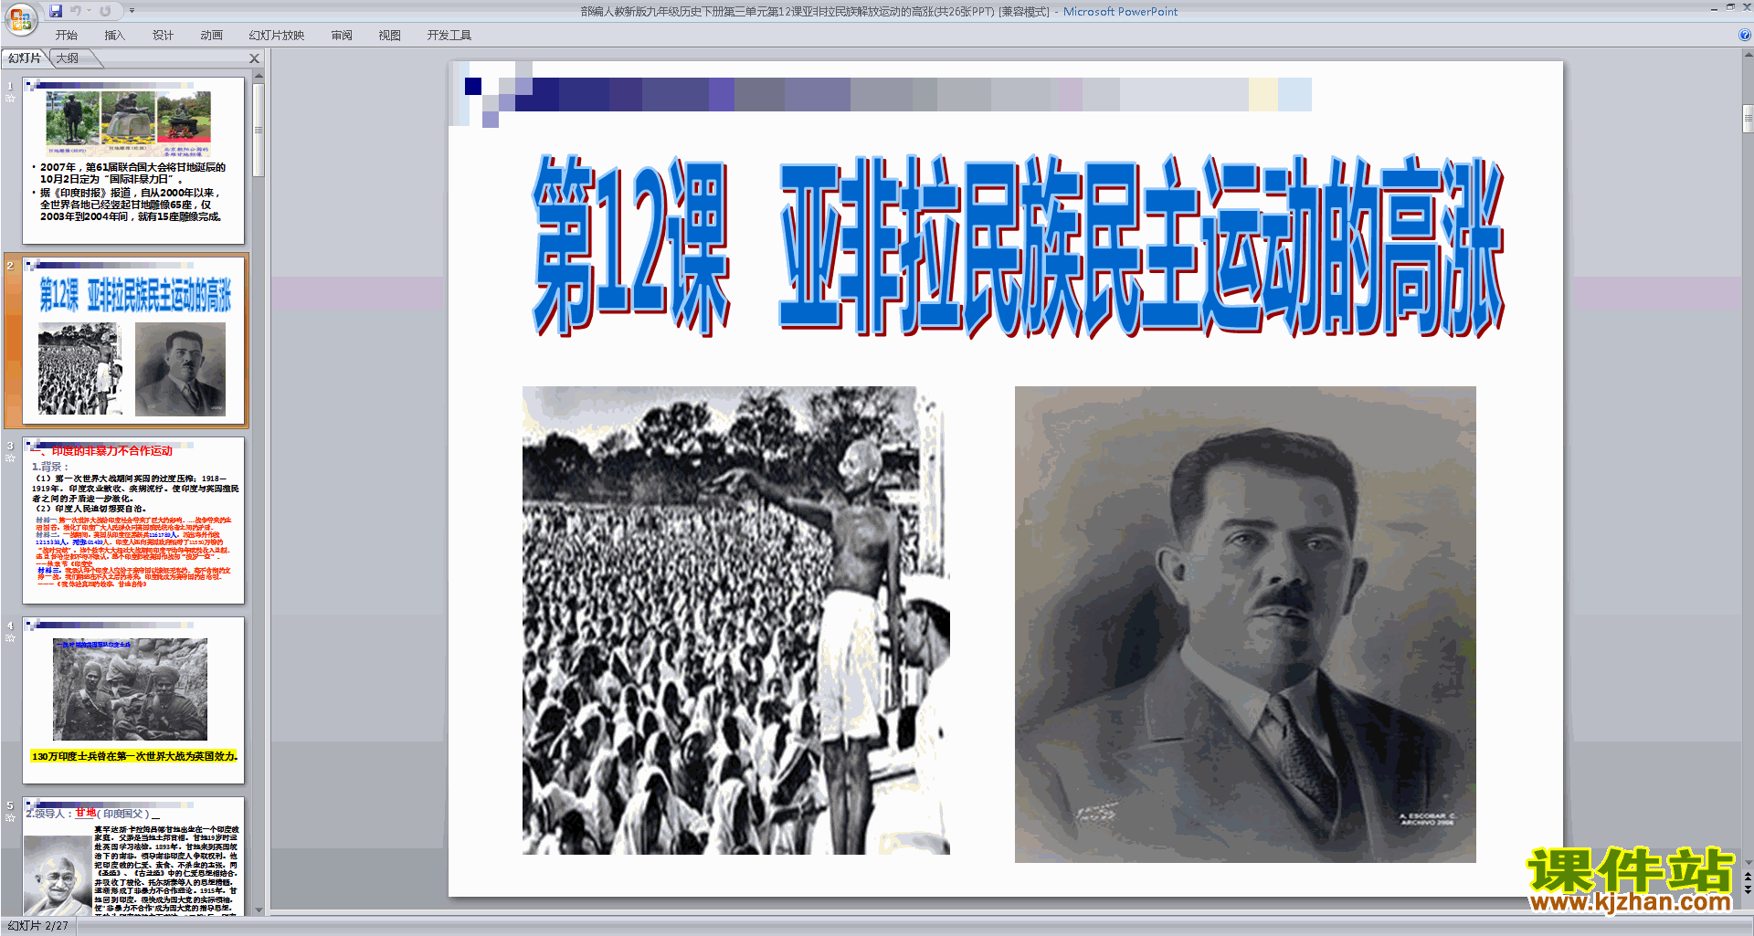The height and width of the screenshot is (936, 1754).
Task: Select slide 1 thumbnail about Gandhi statues
Action: click(133, 161)
